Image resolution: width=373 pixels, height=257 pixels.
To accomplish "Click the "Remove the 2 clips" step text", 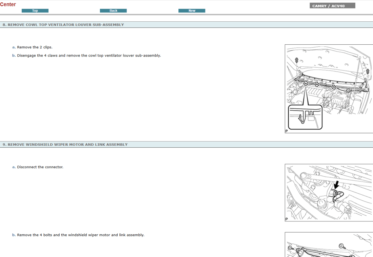I will [x=35, y=47].
